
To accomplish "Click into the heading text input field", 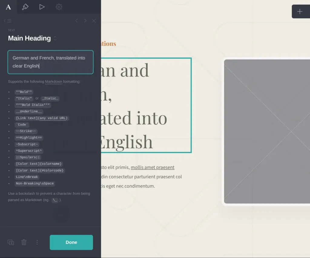I will tap(51, 62).
